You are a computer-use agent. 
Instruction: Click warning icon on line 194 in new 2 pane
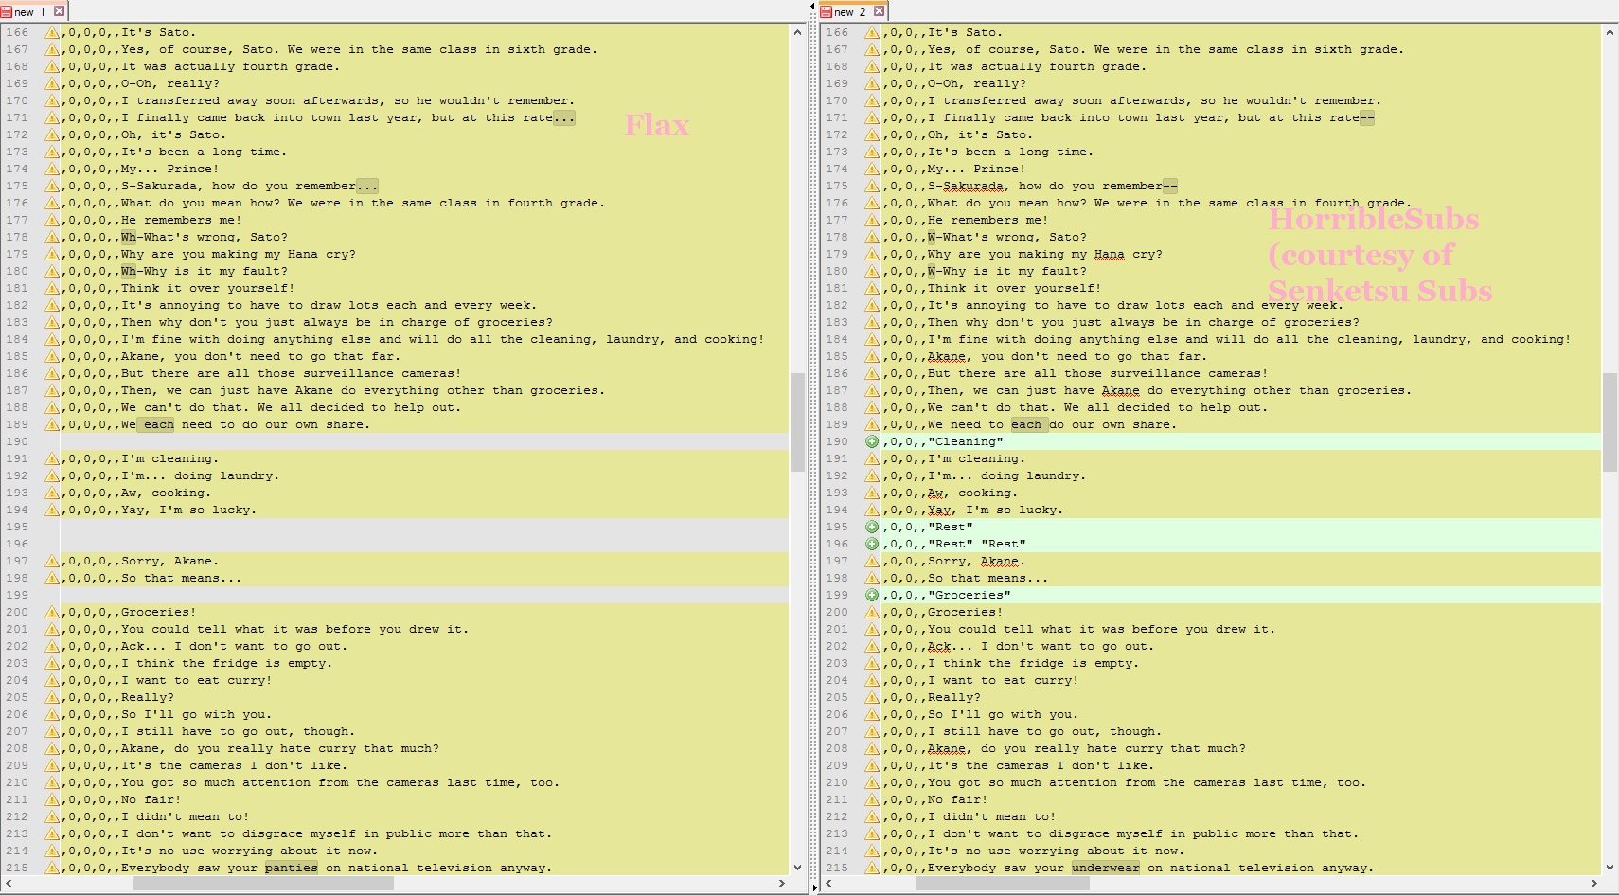click(872, 510)
